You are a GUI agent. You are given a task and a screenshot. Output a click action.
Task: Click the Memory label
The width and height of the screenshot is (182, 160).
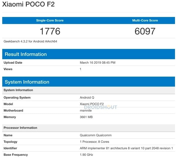point(10,117)
